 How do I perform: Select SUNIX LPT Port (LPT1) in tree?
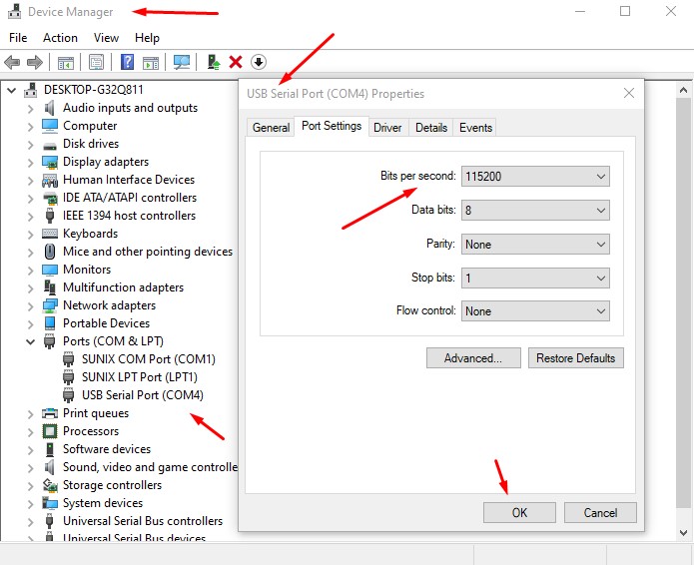click(140, 377)
